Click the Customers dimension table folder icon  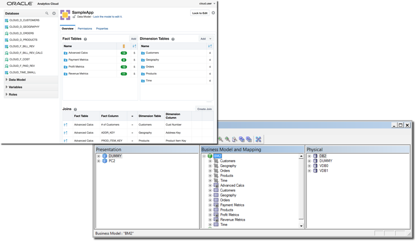(143, 53)
